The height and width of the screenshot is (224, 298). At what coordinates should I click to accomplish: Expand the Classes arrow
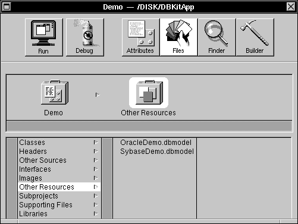pyautogui.click(x=96, y=143)
